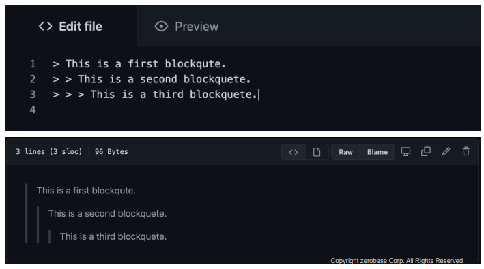Edit the file with pencil icon

click(x=446, y=151)
